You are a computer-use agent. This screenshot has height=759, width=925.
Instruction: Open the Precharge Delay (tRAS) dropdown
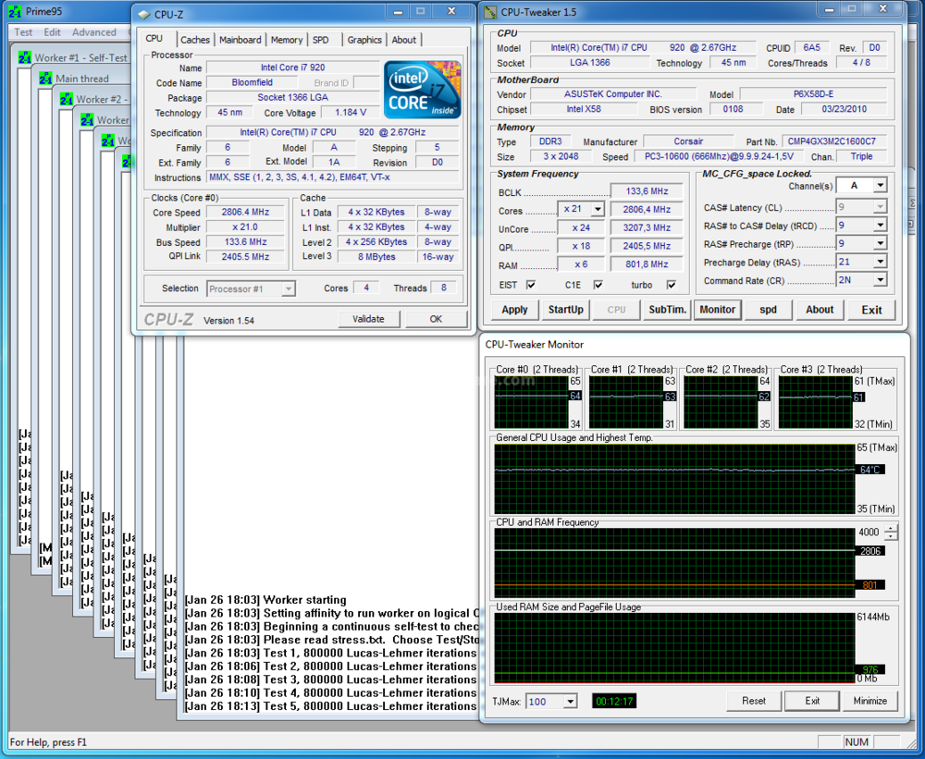point(881,262)
